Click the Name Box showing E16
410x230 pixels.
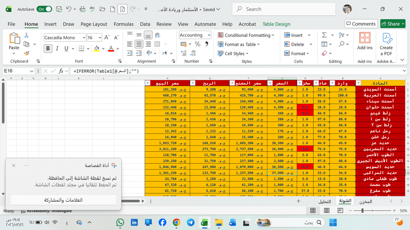pos(15,71)
